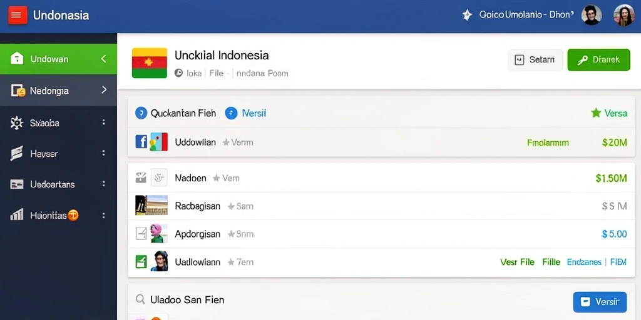Viewport: 641px width, 320px height.
Task: Open Syaoba more options dots
Action: pyautogui.click(x=104, y=122)
